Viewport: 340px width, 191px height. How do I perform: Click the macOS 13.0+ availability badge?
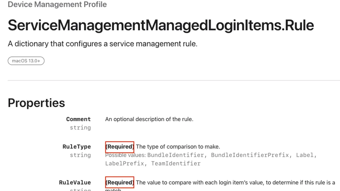click(26, 61)
